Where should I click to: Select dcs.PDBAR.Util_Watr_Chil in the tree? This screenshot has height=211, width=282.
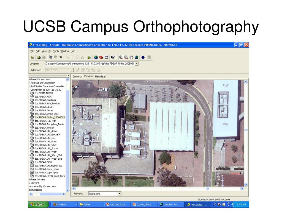pos(48,156)
